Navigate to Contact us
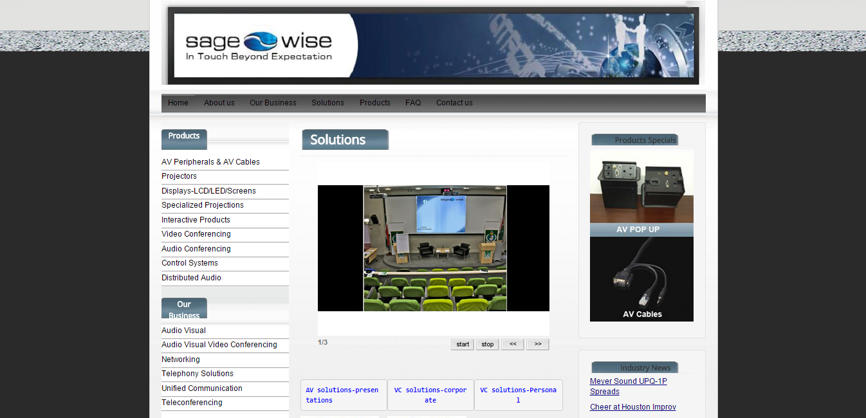This screenshot has height=418, width=866. click(x=454, y=103)
